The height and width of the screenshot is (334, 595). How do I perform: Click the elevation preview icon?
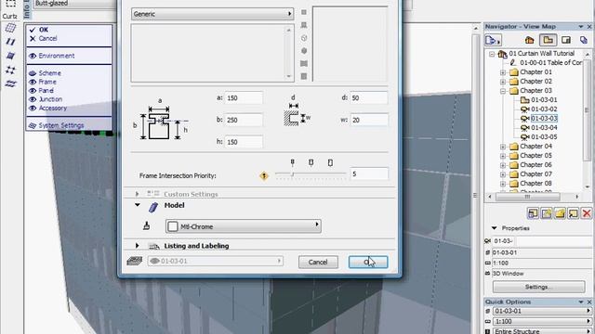click(x=304, y=64)
